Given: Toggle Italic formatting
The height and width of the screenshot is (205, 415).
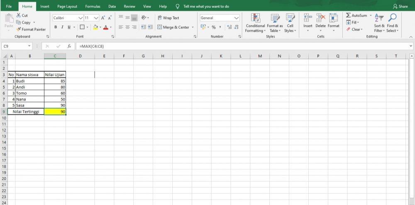Looking at the screenshot, I should (x=62, y=27).
